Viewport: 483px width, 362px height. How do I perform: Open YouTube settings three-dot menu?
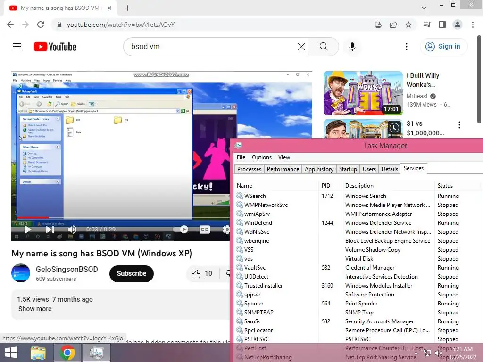click(x=407, y=47)
